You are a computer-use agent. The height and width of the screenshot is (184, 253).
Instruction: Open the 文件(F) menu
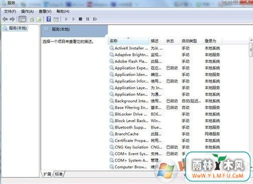[x=10, y=11]
